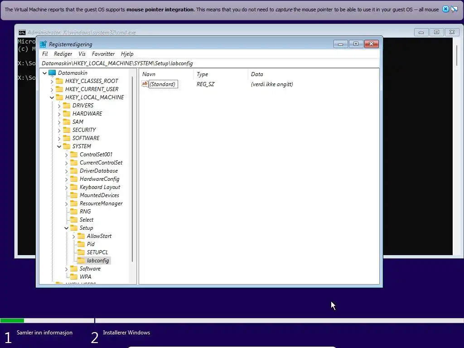Collapse HKEY_LOCAL_MACHINE chevron
The width and height of the screenshot is (464, 348).
[52, 97]
